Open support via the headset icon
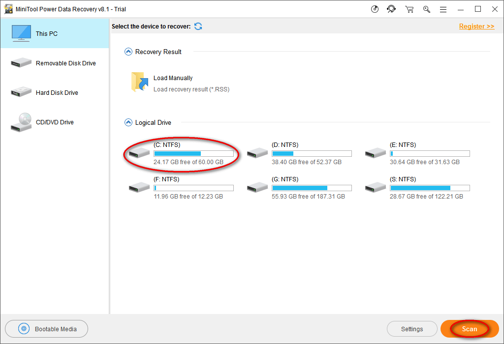The width and height of the screenshot is (504, 344). point(391,9)
